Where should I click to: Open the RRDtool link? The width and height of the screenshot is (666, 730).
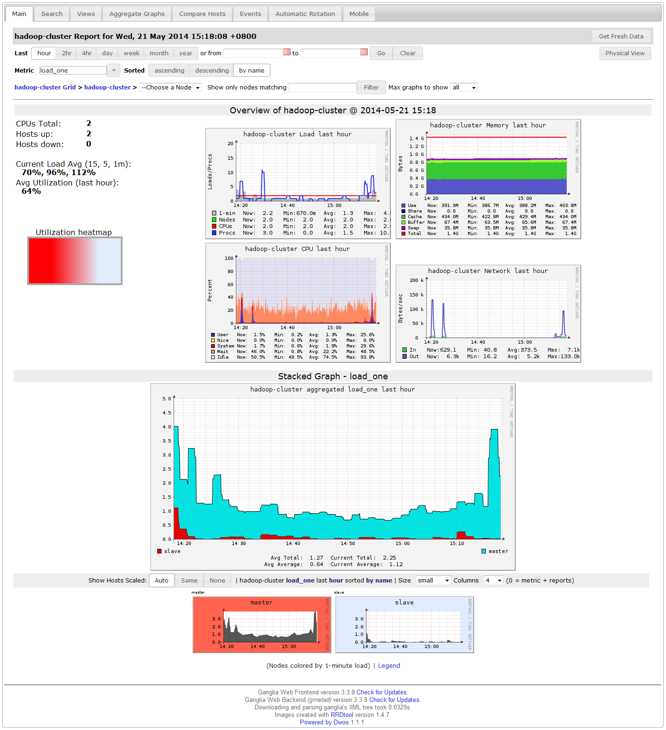tap(342, 715)
